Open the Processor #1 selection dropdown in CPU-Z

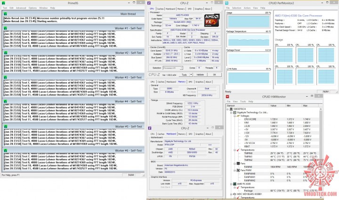tap(173, 68)
